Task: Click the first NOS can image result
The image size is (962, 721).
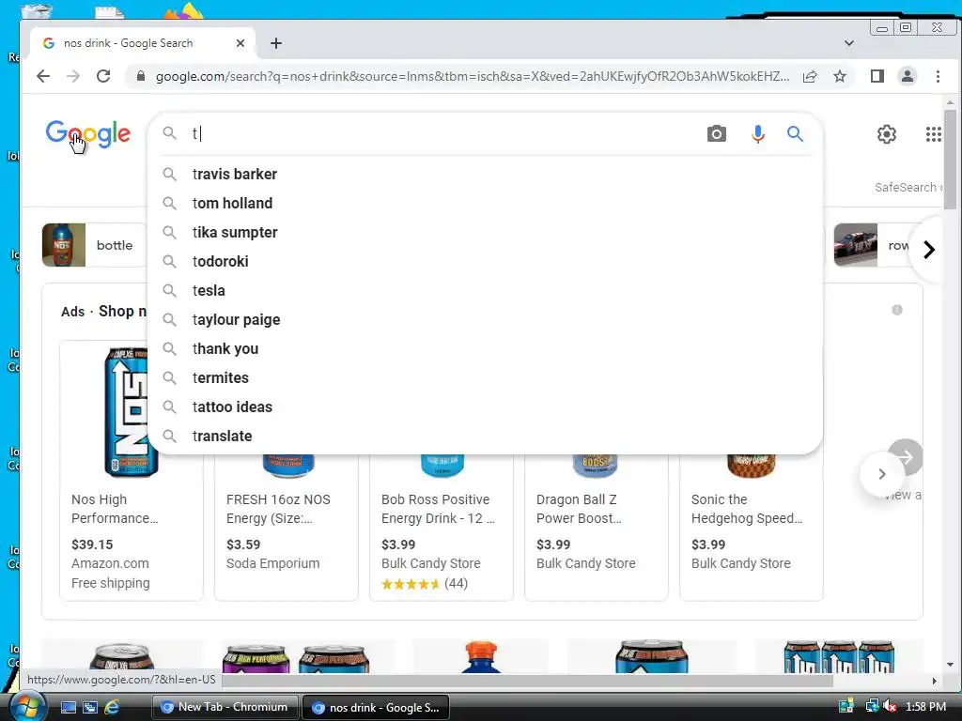Action: click(122, 656)
